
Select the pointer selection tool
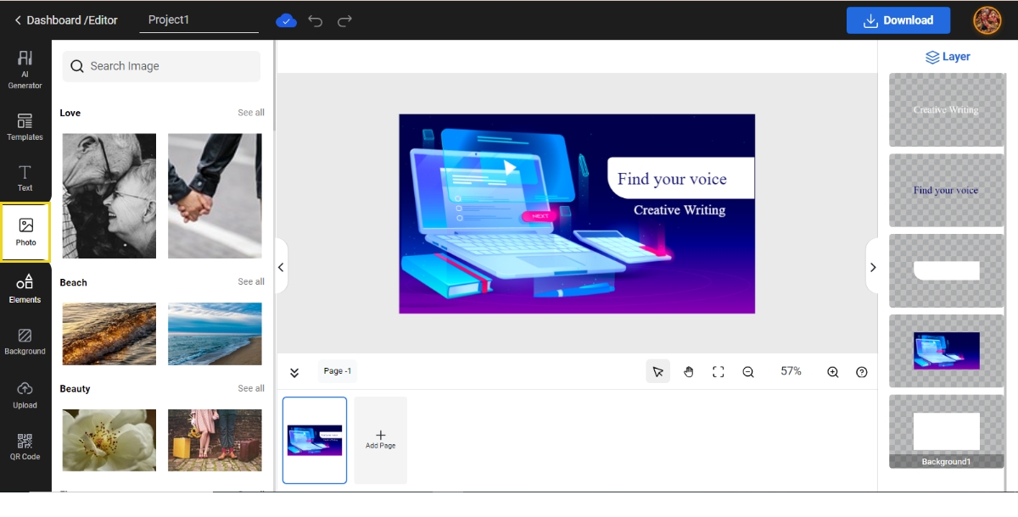[657, 371]
